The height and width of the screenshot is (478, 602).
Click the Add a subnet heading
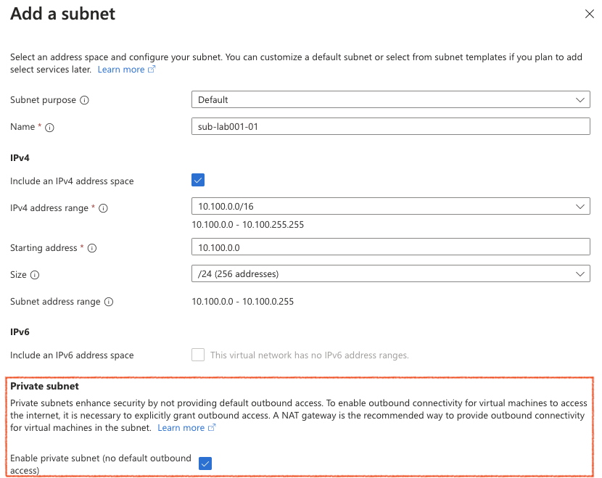point(62,14)
